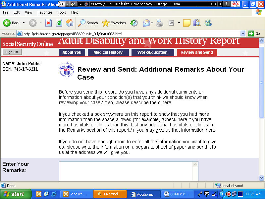Refresh the page with the Refresh icon

pyautogui.click(x=59, y=23)
